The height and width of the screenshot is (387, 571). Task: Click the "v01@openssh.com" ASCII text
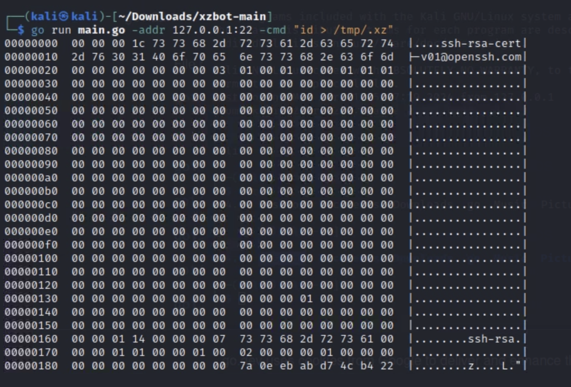[x=471, y=57]
